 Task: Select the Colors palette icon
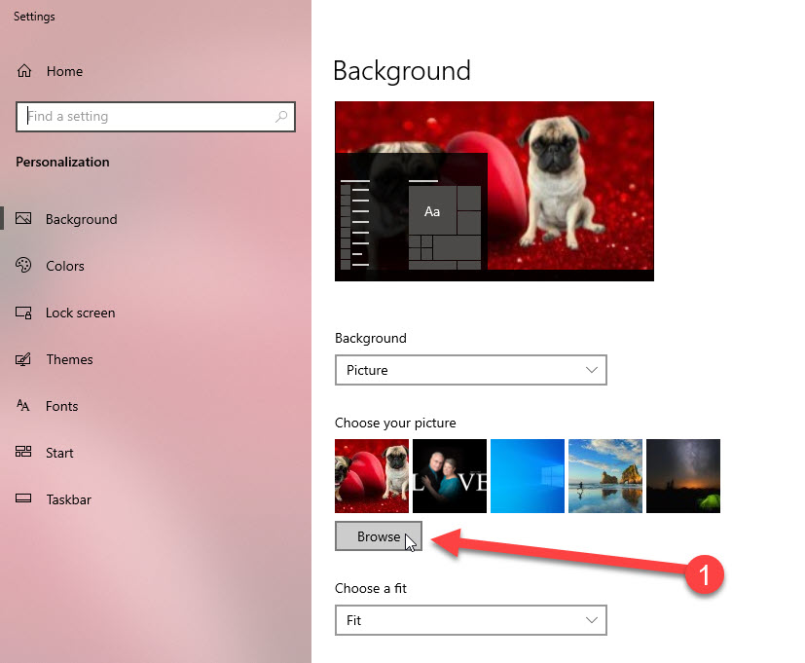click(25, 266)
